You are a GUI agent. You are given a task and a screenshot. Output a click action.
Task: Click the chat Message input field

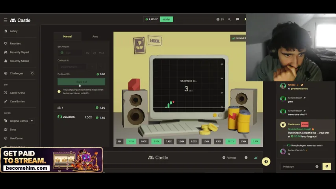click(x=298, y=167)
